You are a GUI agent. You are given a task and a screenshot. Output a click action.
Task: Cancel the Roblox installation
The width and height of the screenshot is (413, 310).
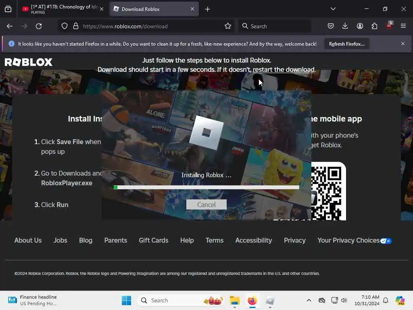206,205
